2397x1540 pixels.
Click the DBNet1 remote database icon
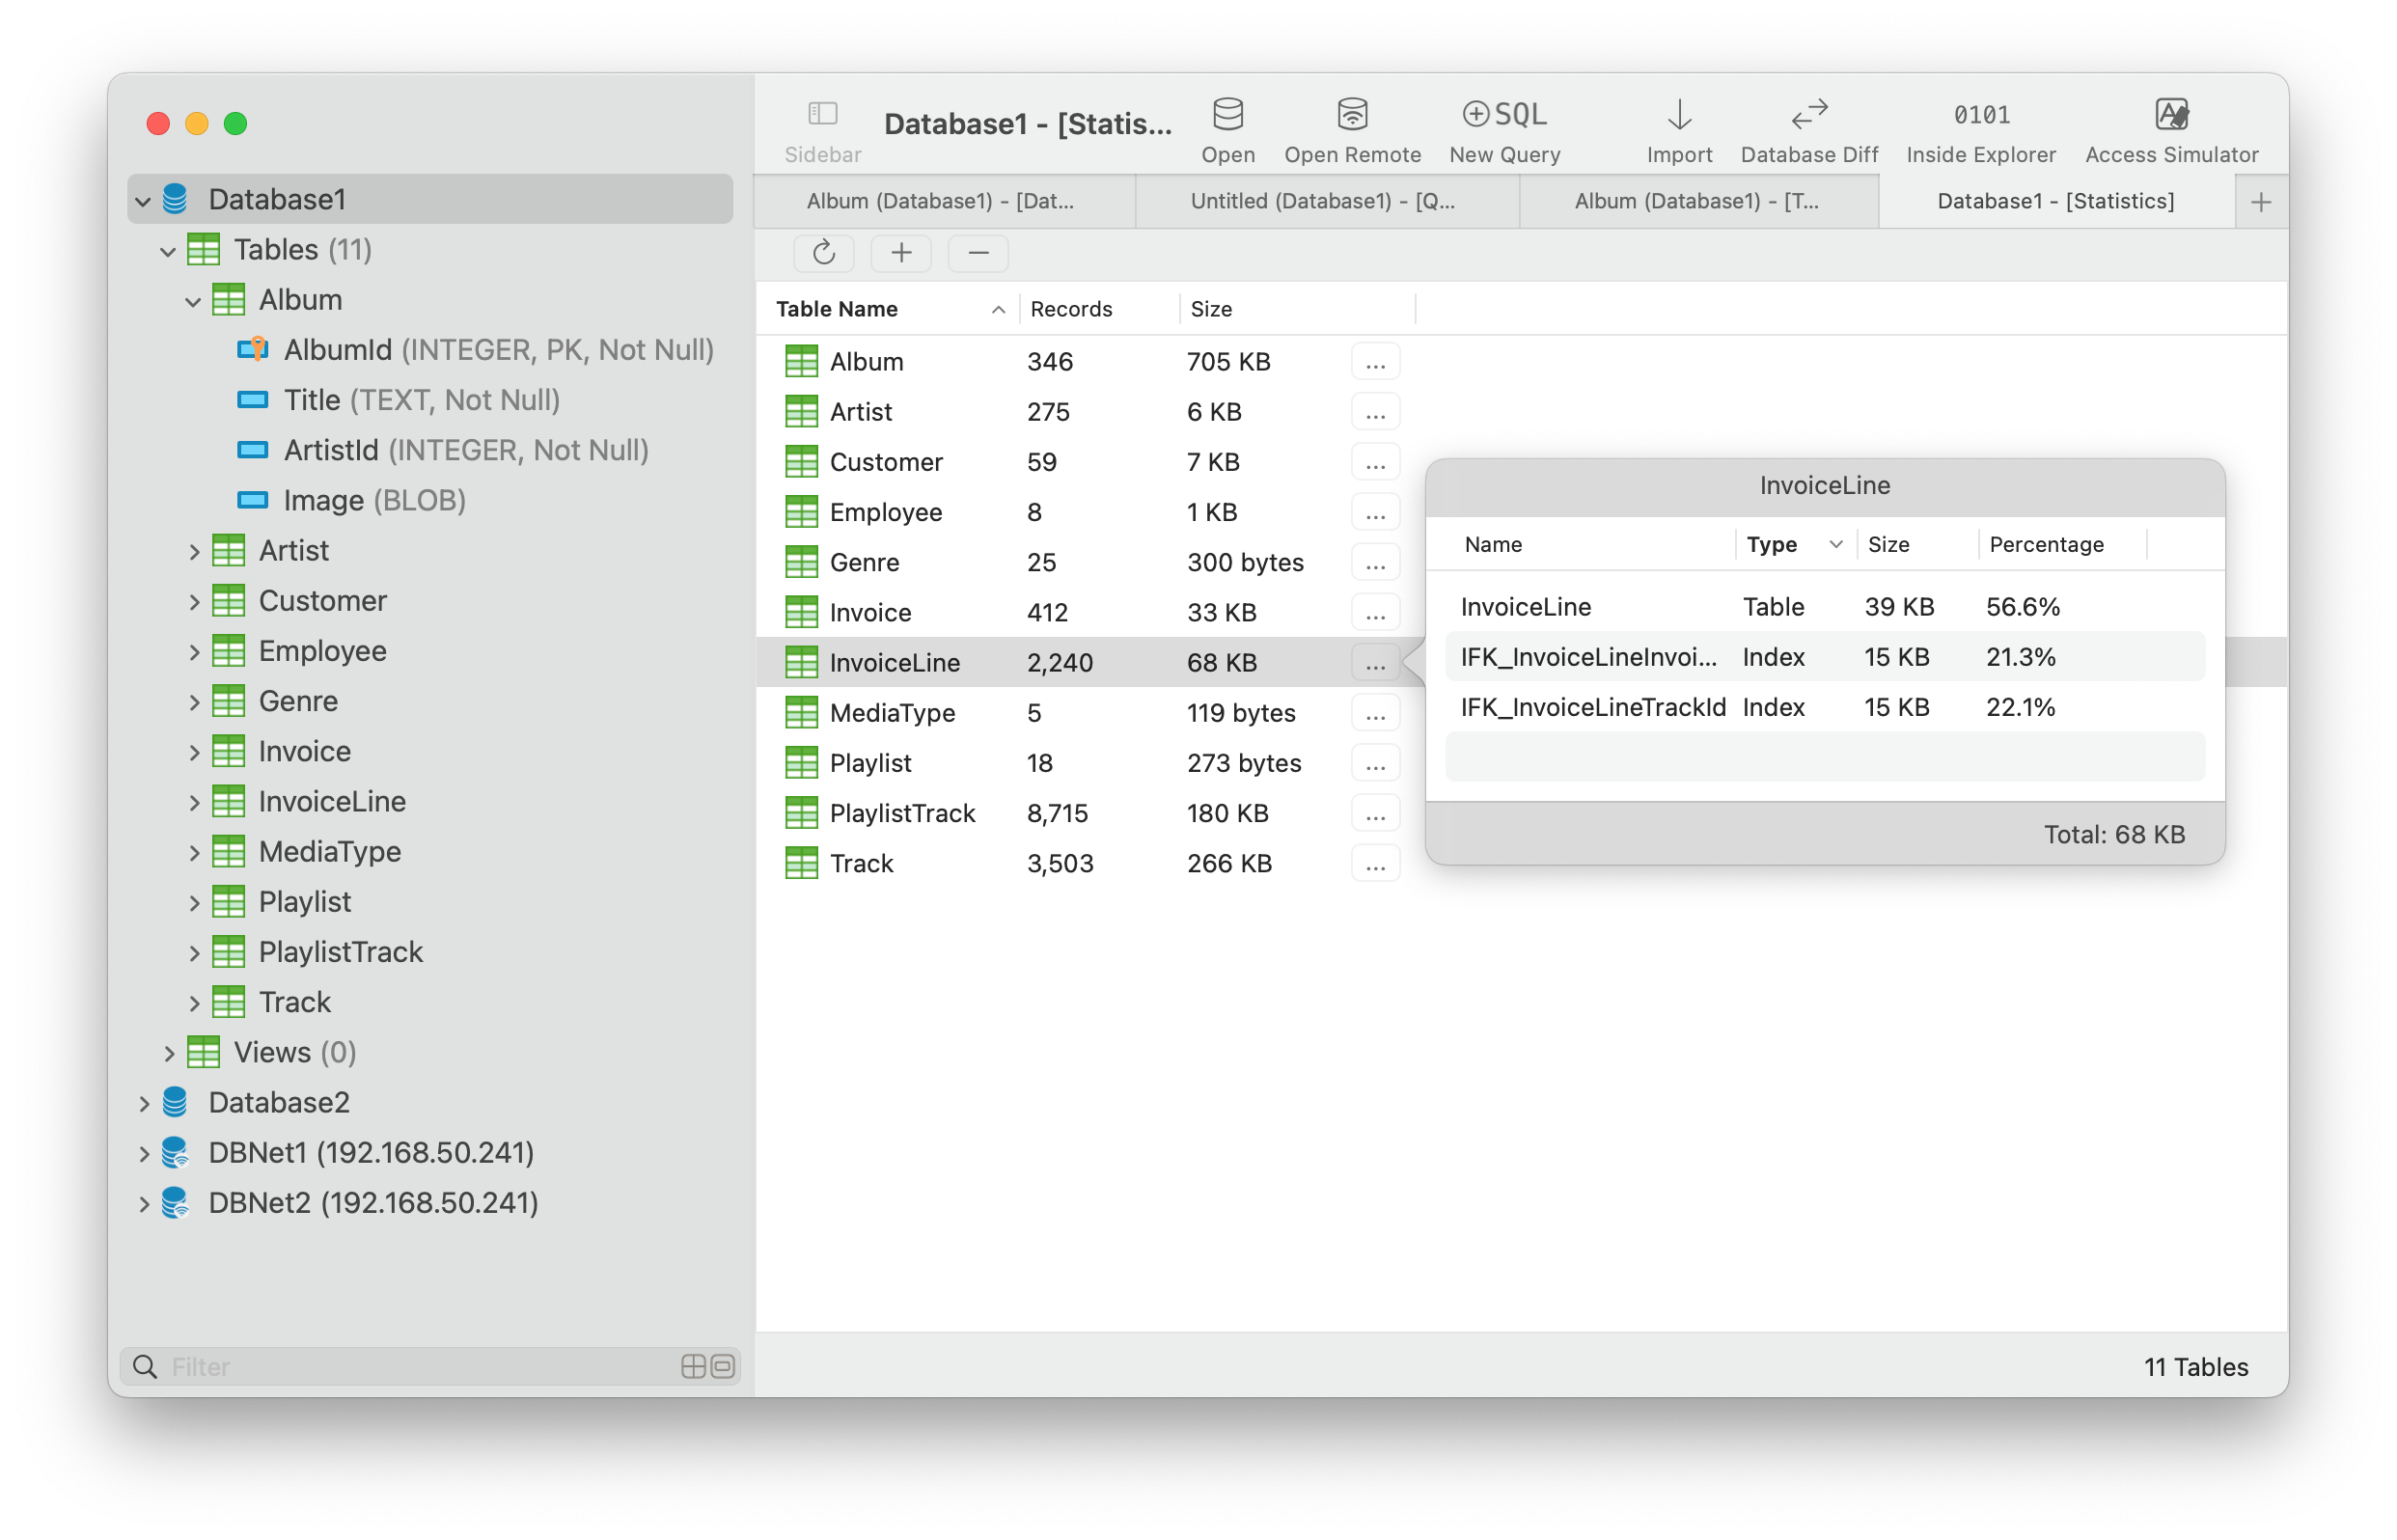(175, 1152)
